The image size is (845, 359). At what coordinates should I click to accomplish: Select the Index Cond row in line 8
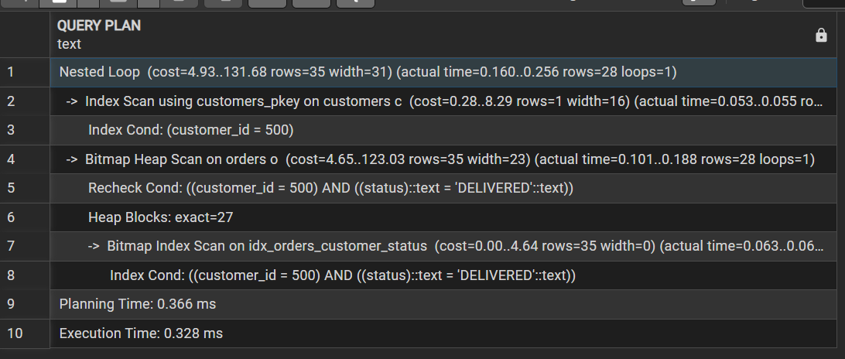tap(443, 276)
